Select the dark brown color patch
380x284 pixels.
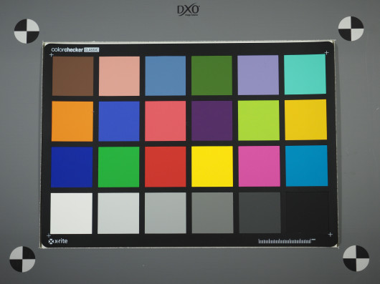pyautogui.click(x=72, y=76)
